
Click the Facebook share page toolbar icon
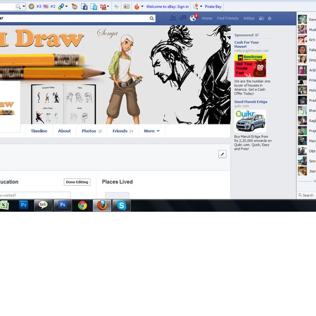pos(84,6)
